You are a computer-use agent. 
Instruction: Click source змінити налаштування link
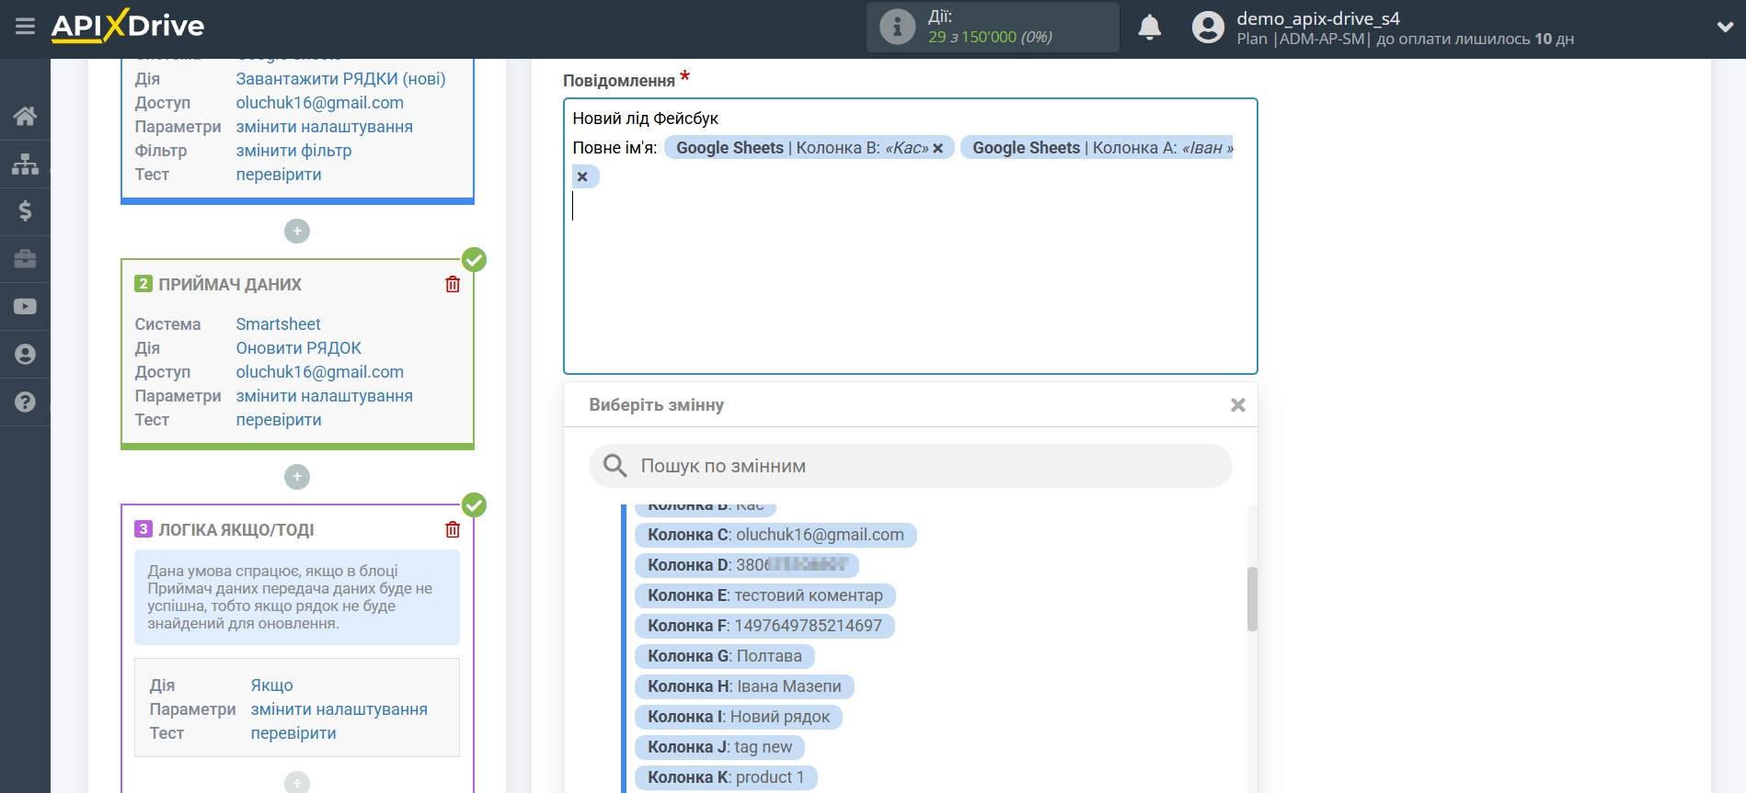coord(324,127)
